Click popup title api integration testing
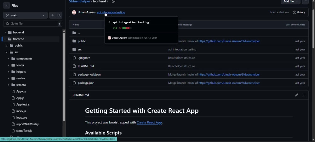The image size is (315, 142). pyautogui.click(x=131, y=22)
